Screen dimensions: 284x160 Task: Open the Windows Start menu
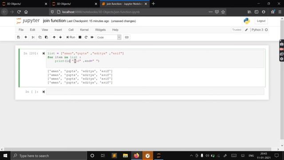coord(5,156)
